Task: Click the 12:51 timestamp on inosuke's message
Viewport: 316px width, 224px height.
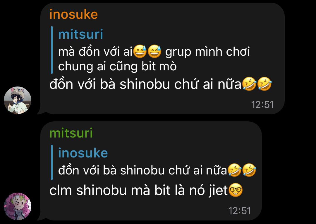Action: click(x=262, y=105)
